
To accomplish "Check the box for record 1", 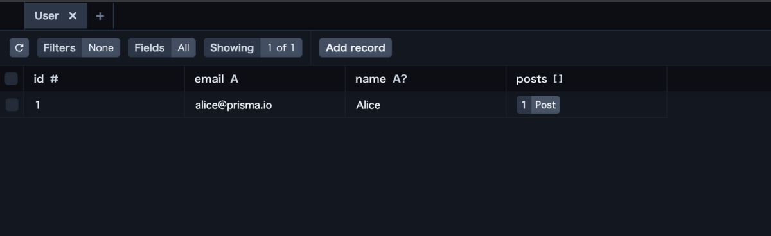I will point(12,105).
